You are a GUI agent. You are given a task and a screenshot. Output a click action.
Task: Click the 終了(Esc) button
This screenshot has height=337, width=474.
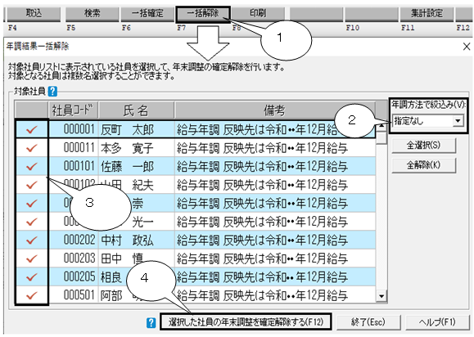(368, 322)
